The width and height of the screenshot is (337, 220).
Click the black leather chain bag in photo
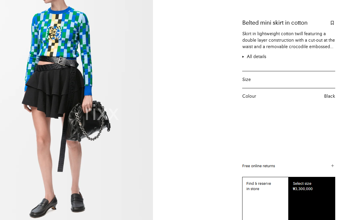pyautogui.click(x=88, y=121)
